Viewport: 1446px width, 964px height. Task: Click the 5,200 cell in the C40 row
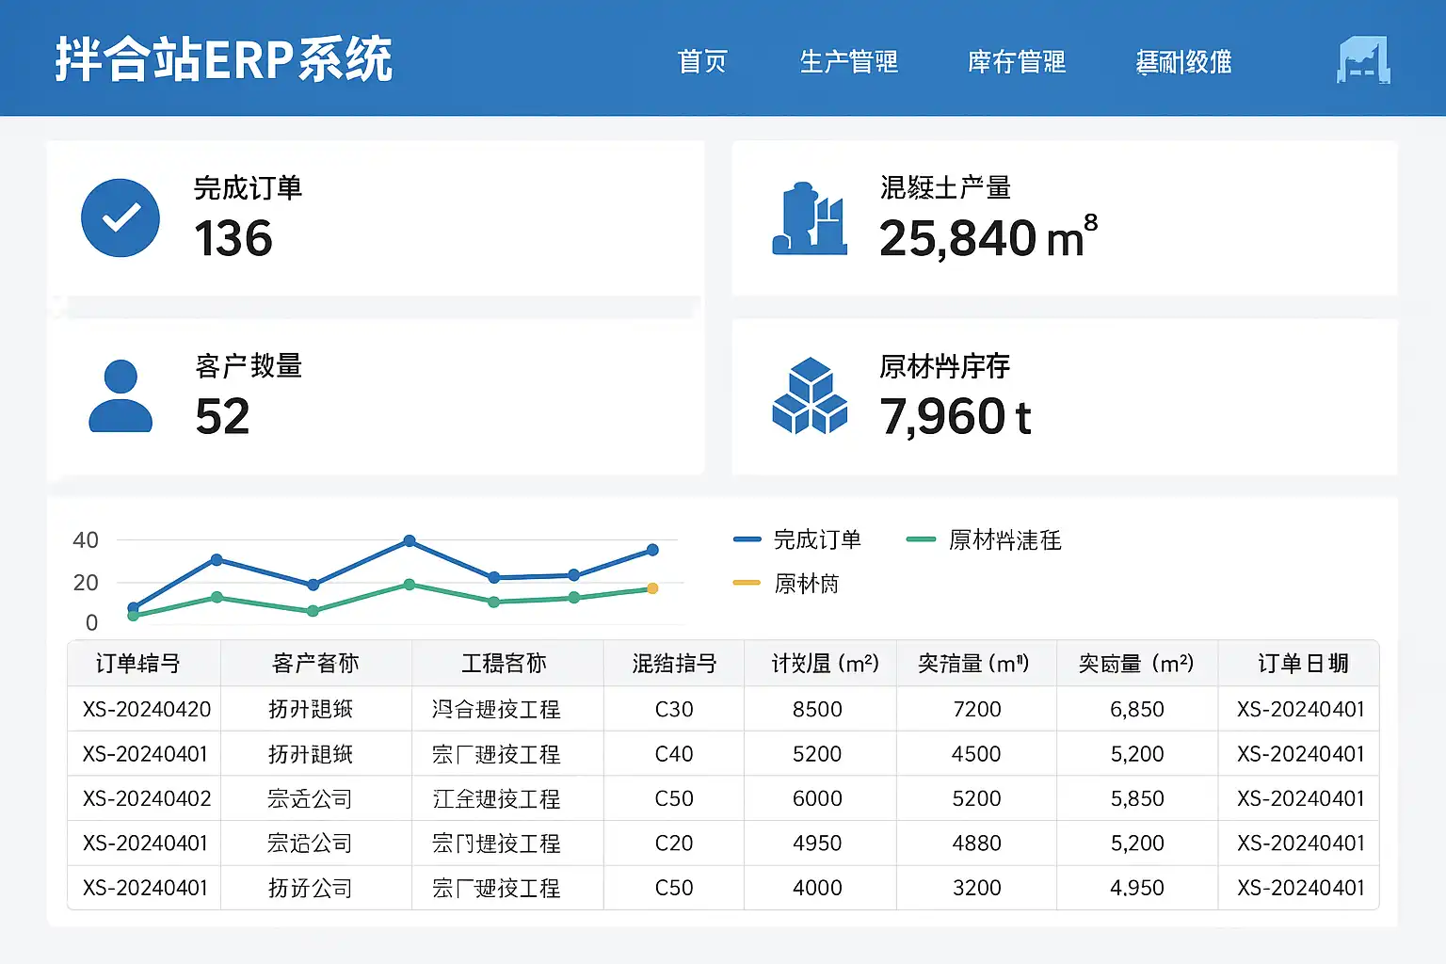click(x=1137, y=754)
